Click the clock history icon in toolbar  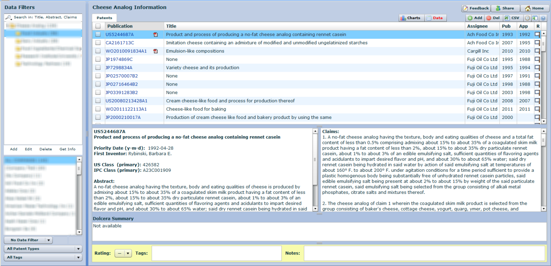coord(527,18)
